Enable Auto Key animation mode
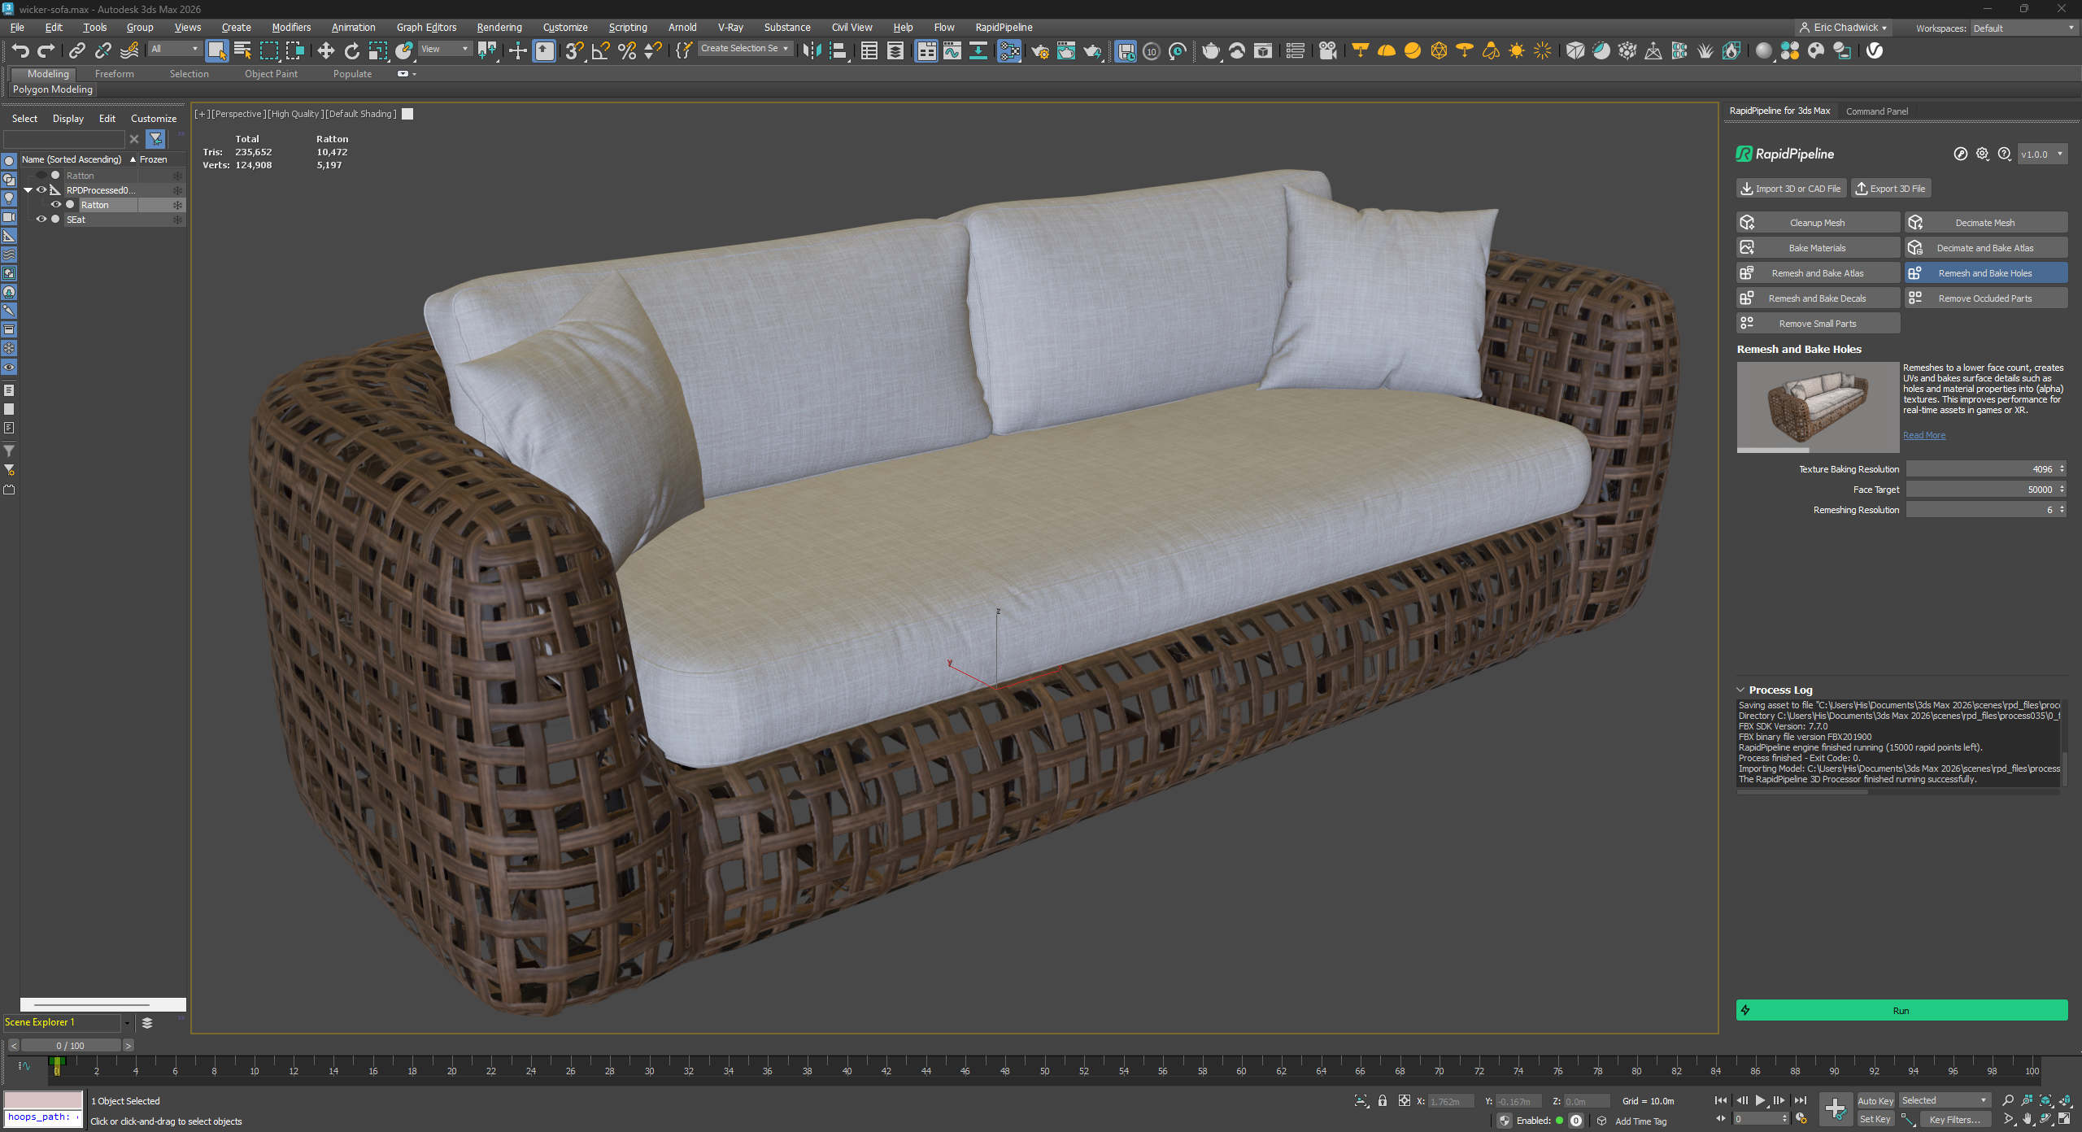Viewport: 2082px width, 1132px height. point(1875,1100)
